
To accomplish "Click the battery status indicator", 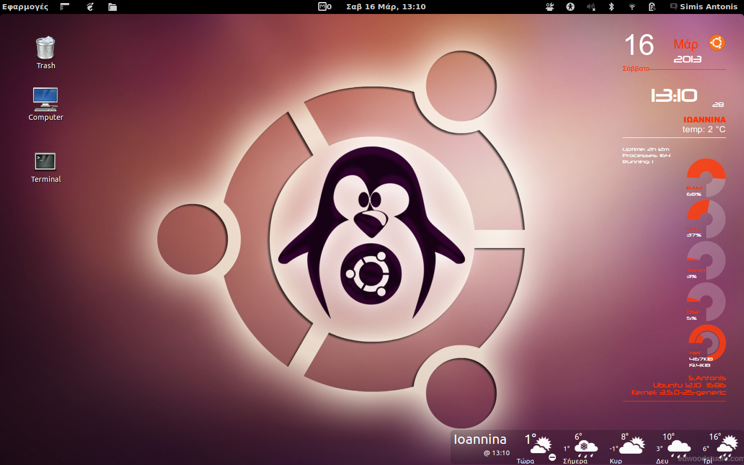I will [x=652, y=7].
